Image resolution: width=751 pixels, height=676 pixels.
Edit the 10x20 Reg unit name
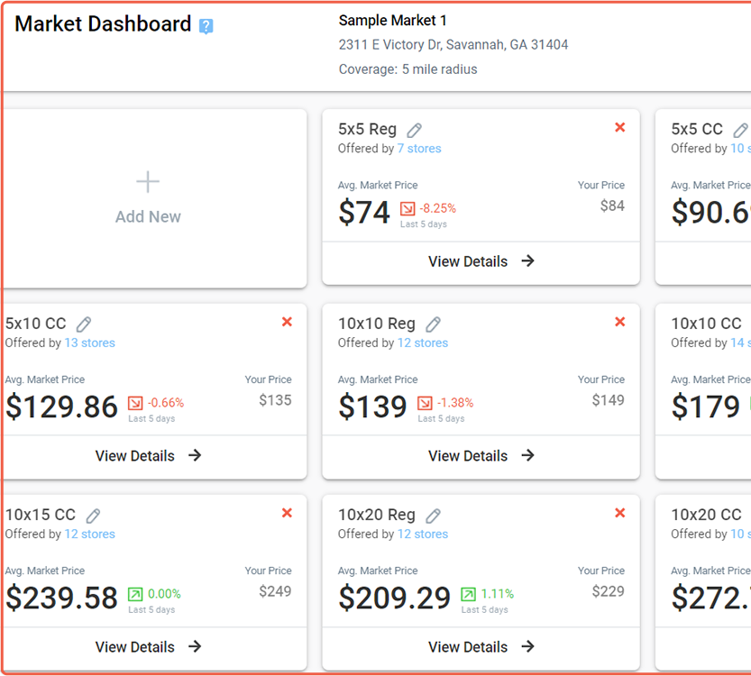pos(432,514)
